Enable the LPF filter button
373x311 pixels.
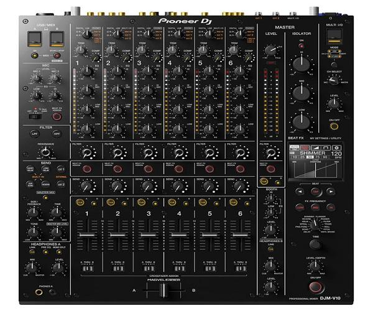(35, 134)
